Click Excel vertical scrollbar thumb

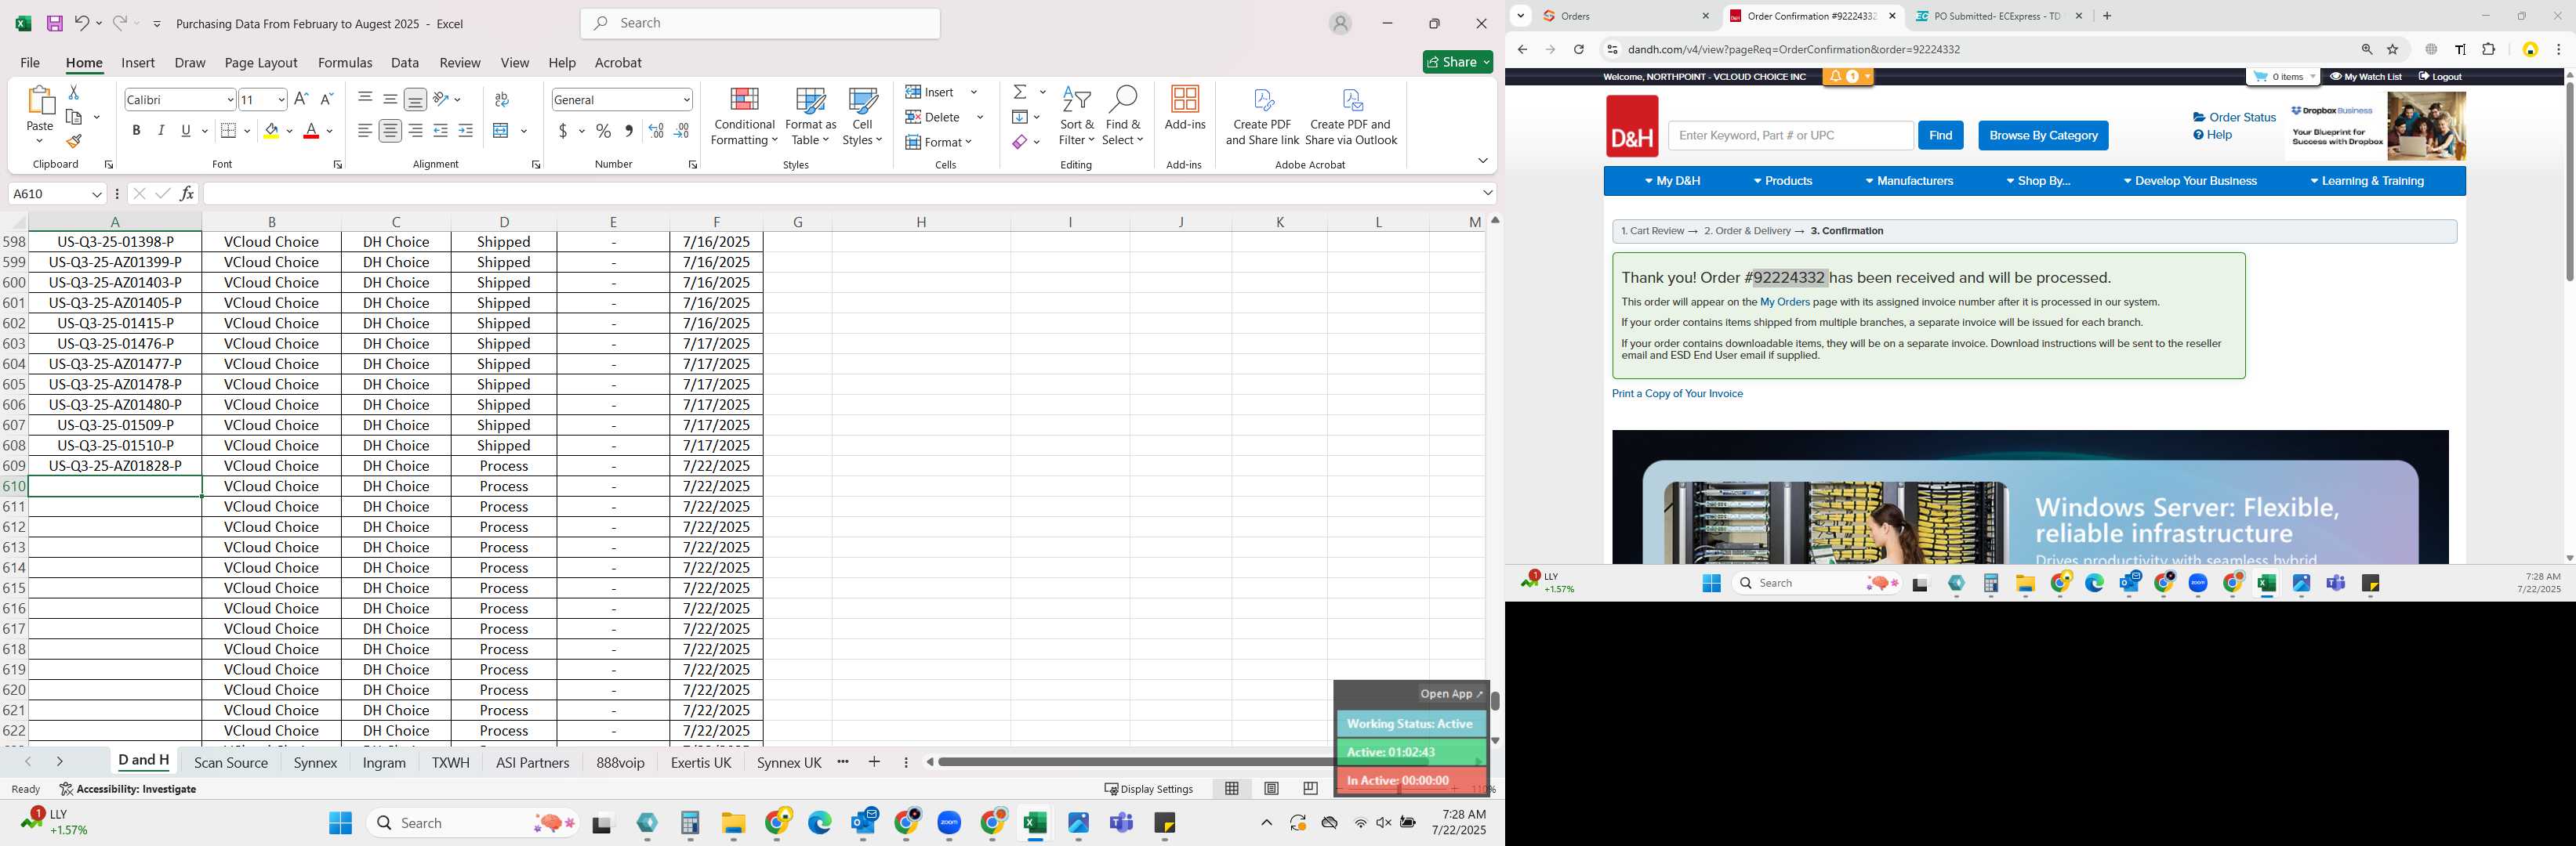click(1495, 700)
